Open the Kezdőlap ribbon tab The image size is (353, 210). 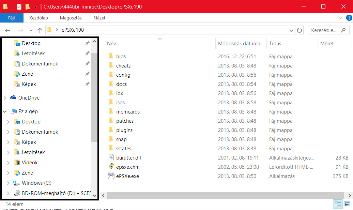point(39,18)
